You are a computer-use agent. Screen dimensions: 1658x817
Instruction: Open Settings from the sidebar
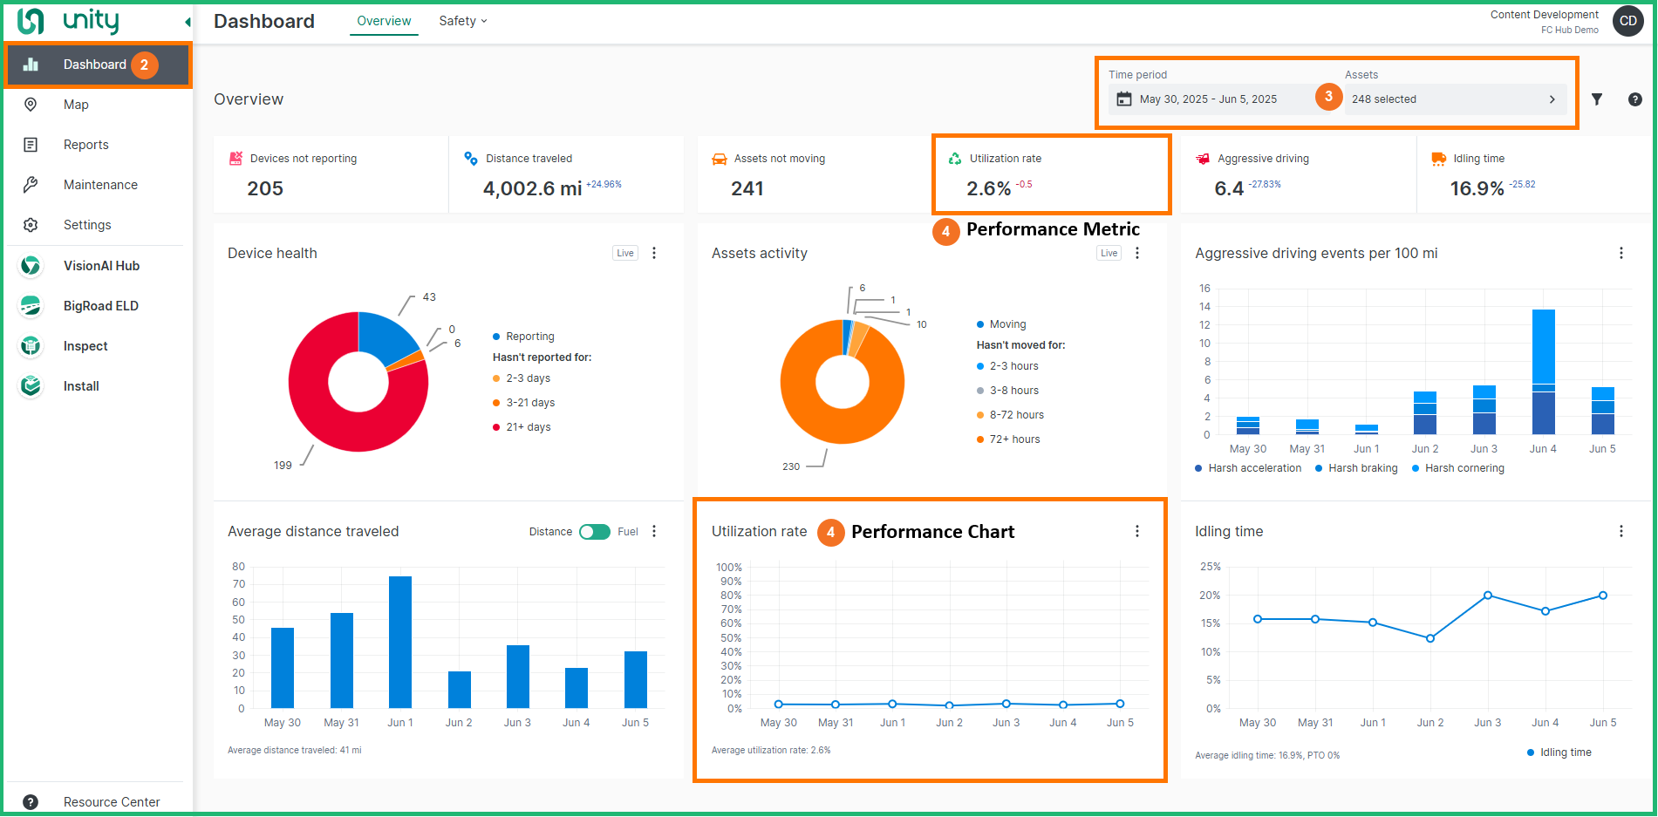point(87,224)
